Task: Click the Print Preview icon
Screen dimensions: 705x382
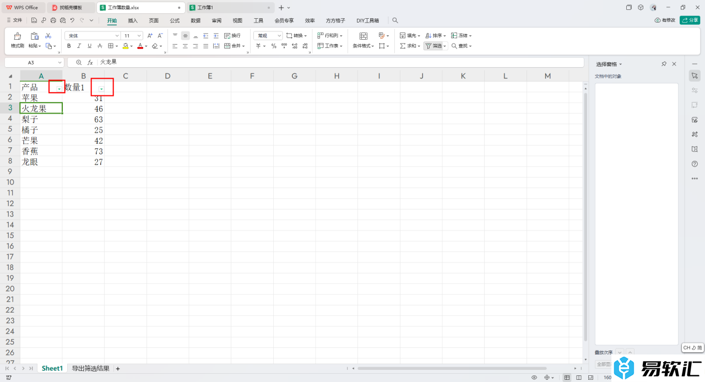Action: [x=62, y=20]
